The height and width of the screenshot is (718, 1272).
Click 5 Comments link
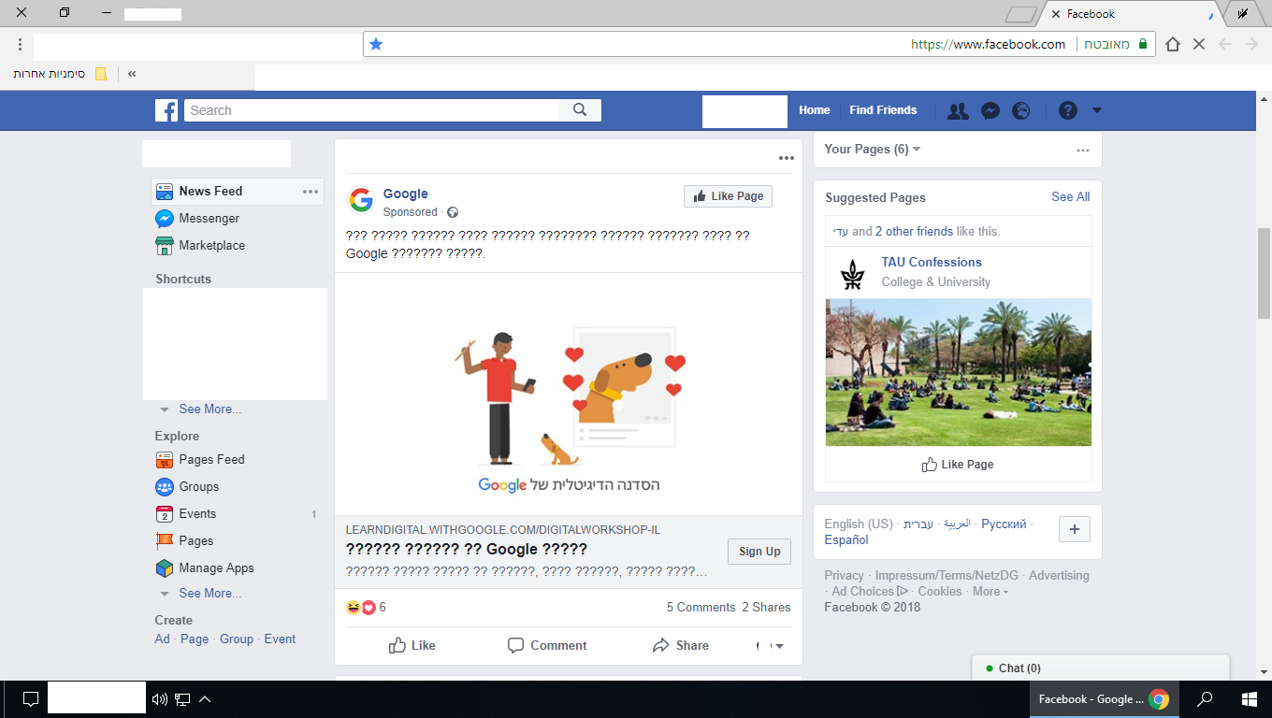click(x=701, y=607)
